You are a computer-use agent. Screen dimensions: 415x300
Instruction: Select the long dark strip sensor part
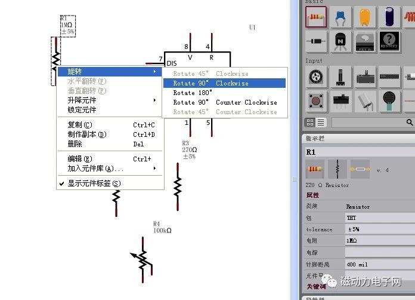coord(389,77)
